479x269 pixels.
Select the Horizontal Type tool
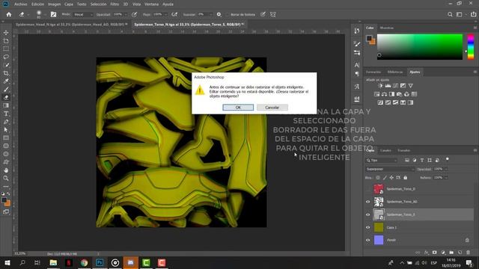point(6,114)
